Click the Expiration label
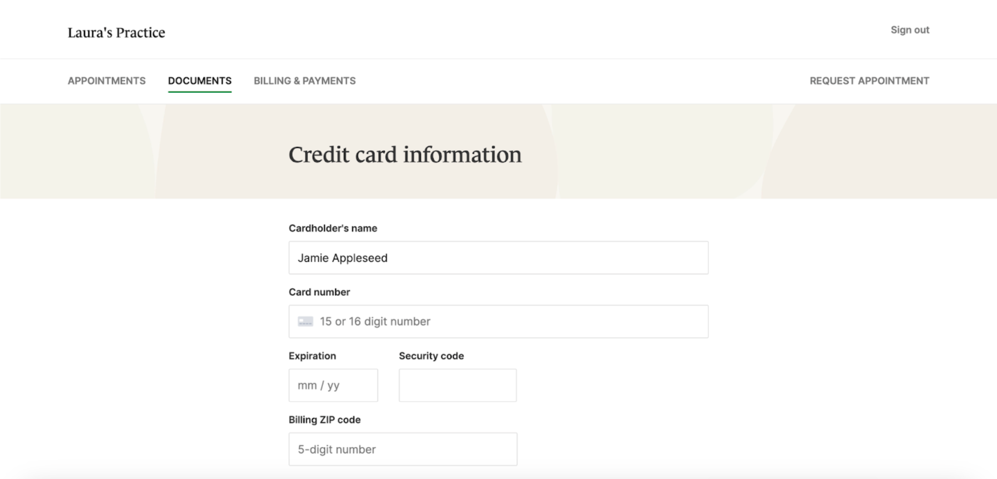The width and height of the screenshot is (997, 479). pos(312,356)
